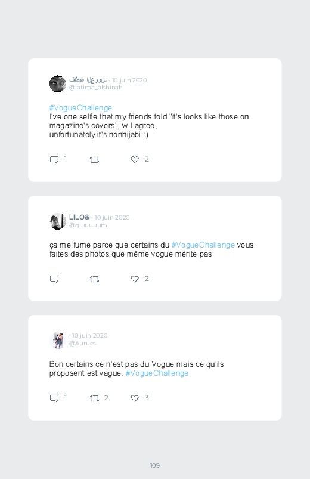This screenshot has height=479, width=310.
Task: Reply to the LILO& tweet
Action: 54,279
